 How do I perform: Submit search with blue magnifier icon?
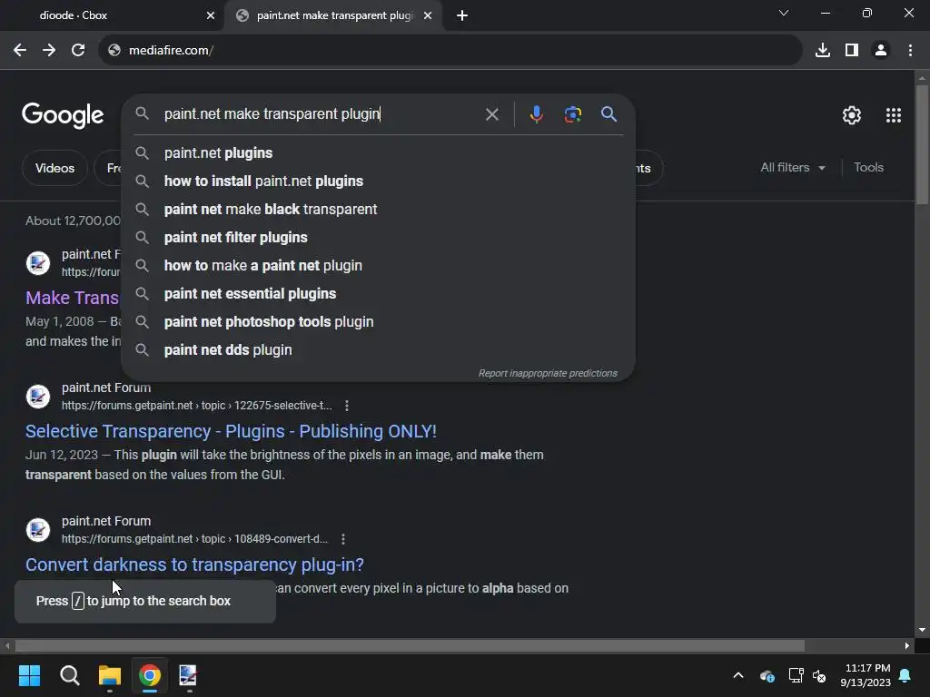[608, 114]
